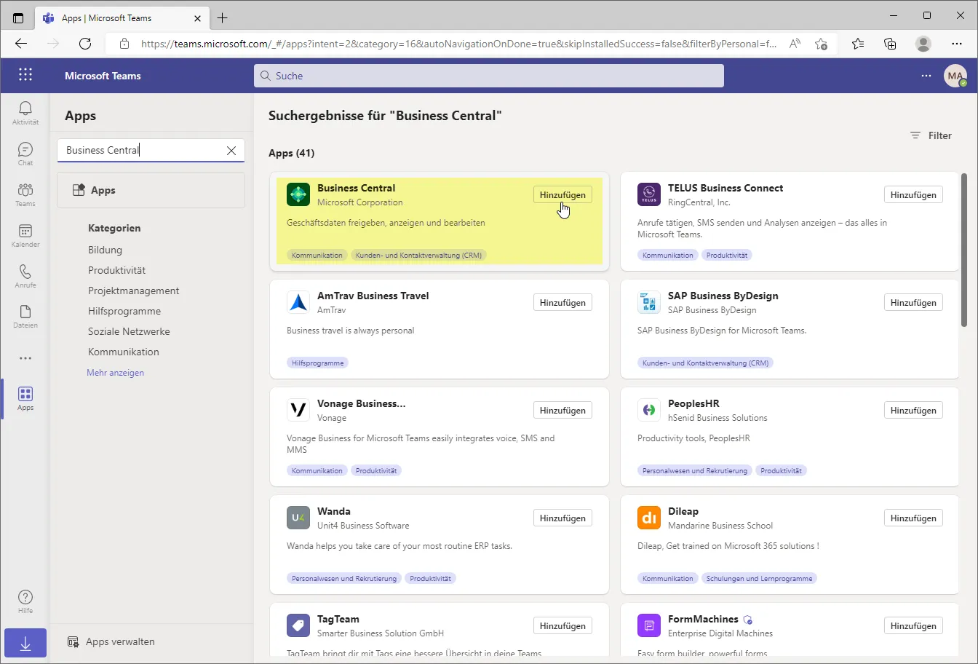Screen dimensions: 978x664
Task: Add Wanda app via Hinzufügen
Action: click(562, 518)
